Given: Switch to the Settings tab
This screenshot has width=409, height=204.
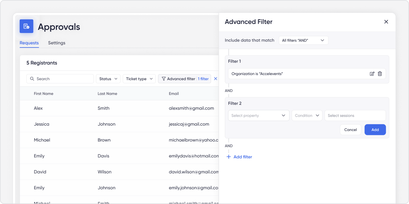Looking at the screenshot, I should 57,43.
